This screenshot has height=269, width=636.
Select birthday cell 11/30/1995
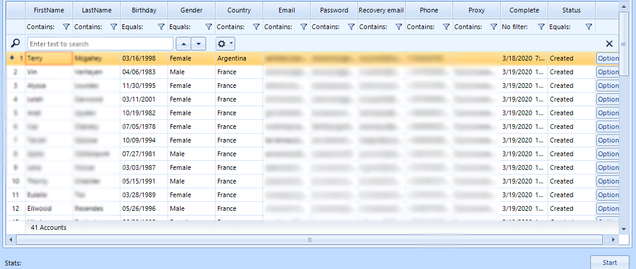[144, 86]
